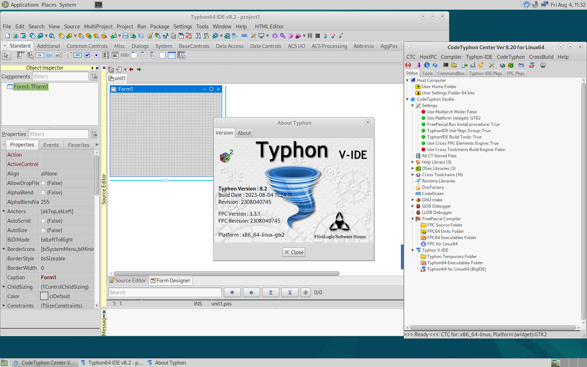Collapse the FreePascal Compiler tree node

click(413, 219)
